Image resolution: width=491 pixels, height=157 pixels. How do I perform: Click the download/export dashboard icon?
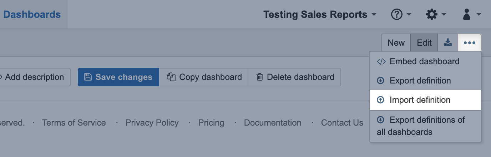pyautogui.click(x=447, y=43)
